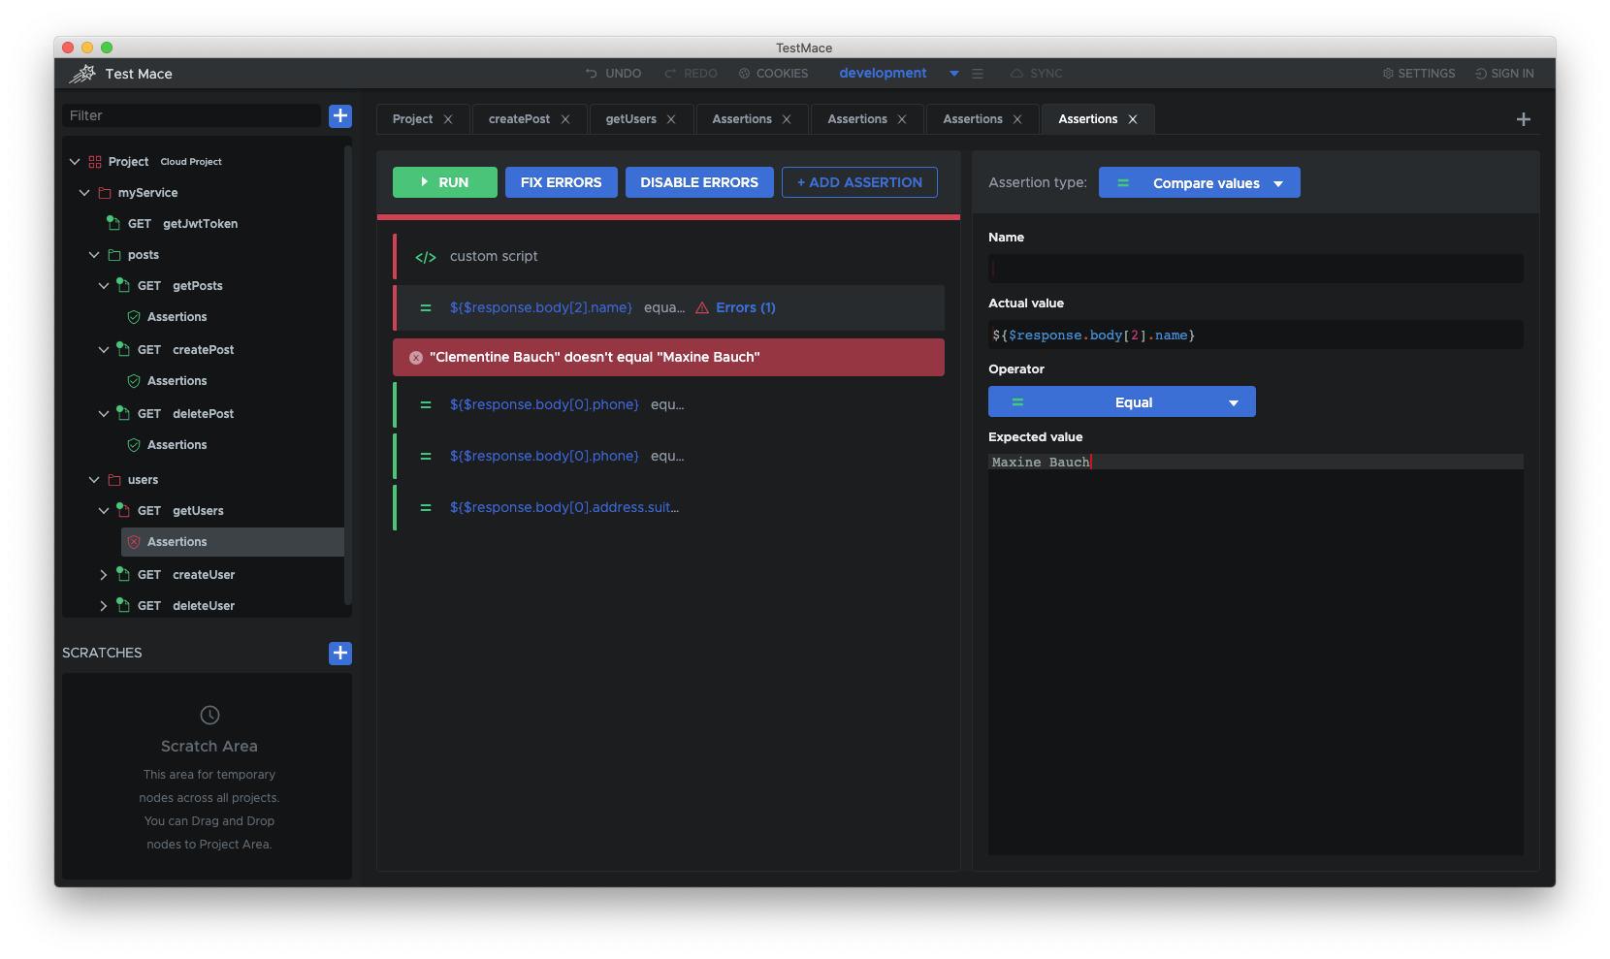
Task: Click the posts folder icon
Action: coord(114,255)
